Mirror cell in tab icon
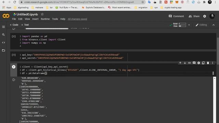 [203, 63]
